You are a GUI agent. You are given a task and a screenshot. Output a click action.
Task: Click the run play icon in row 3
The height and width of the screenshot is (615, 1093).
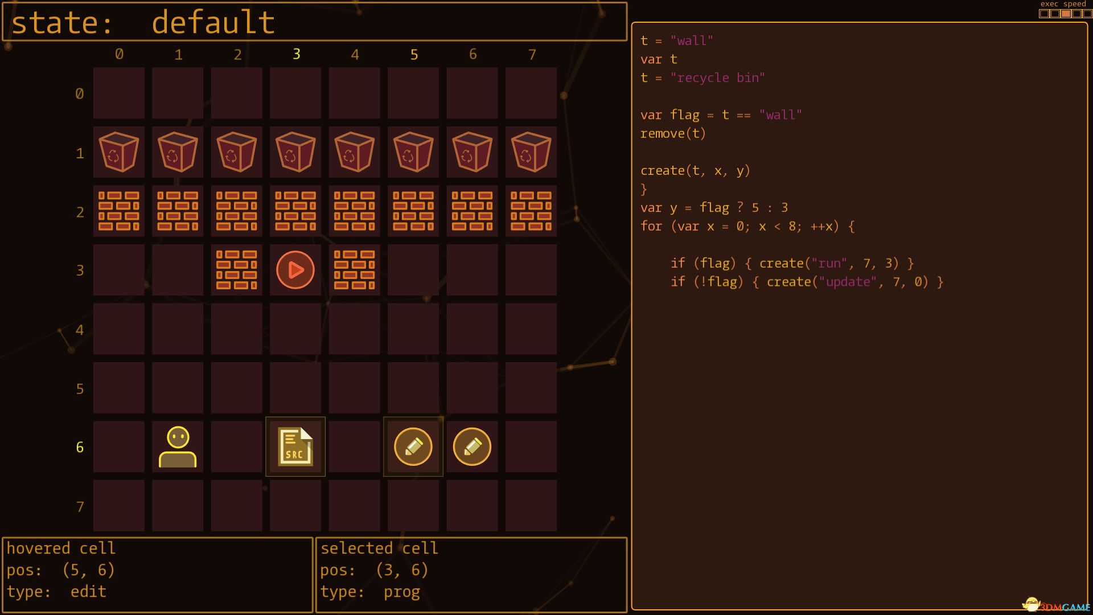(295, 270)
